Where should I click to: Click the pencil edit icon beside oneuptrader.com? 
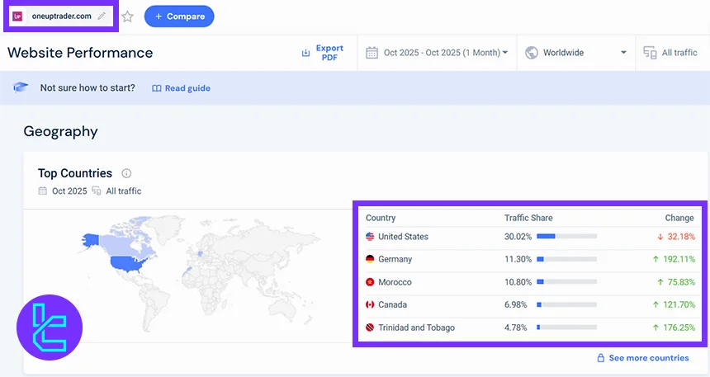point(102,16)
